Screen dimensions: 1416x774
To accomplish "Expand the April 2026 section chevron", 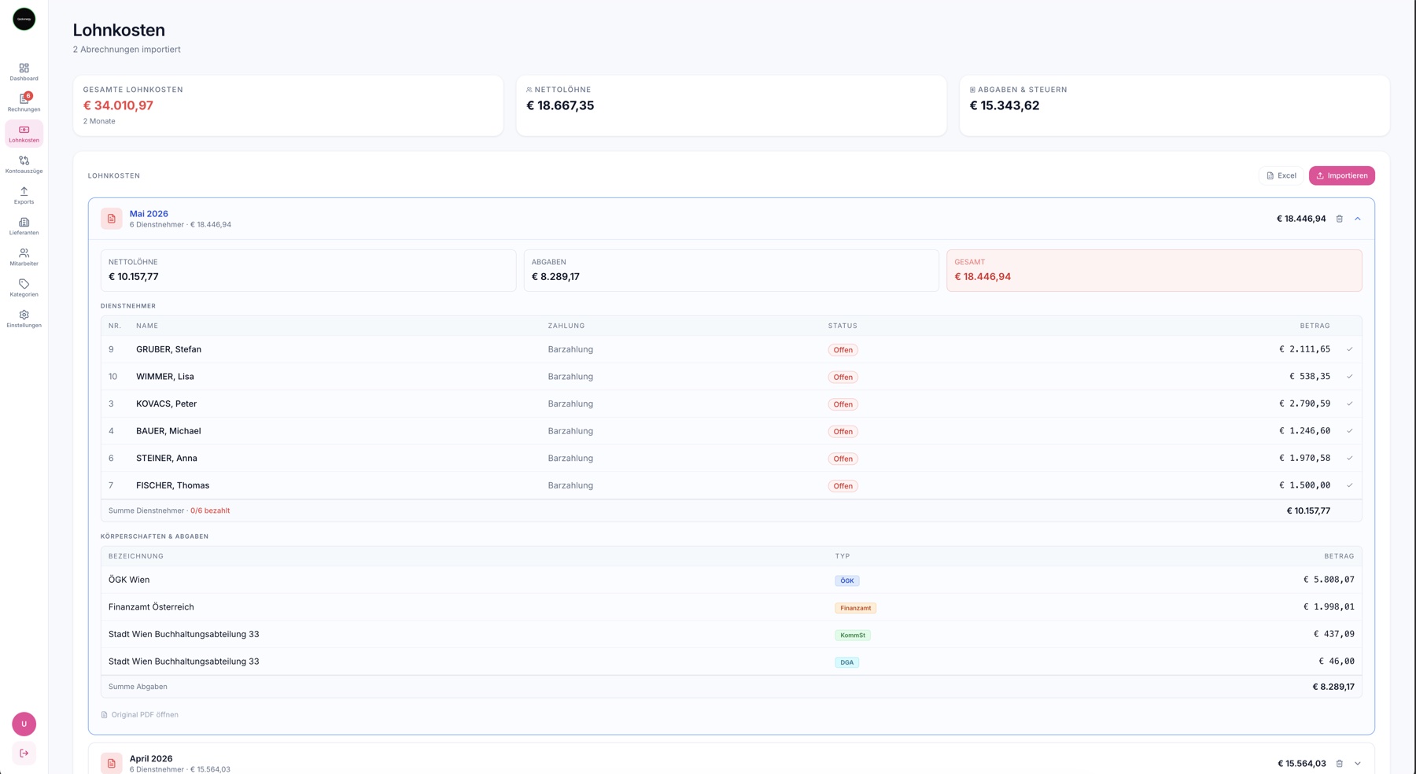I will click(x=1358, y=763).
